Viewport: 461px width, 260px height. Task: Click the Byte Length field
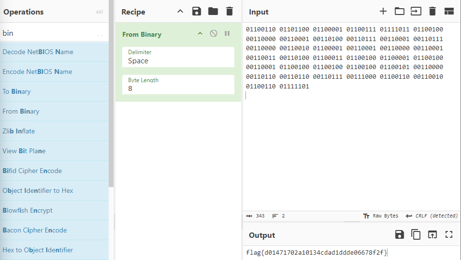point(178,85)
